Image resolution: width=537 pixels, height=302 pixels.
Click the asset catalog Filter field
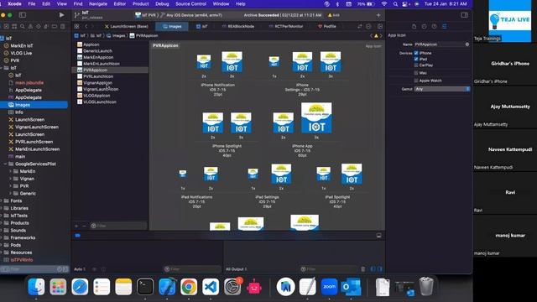118,226
